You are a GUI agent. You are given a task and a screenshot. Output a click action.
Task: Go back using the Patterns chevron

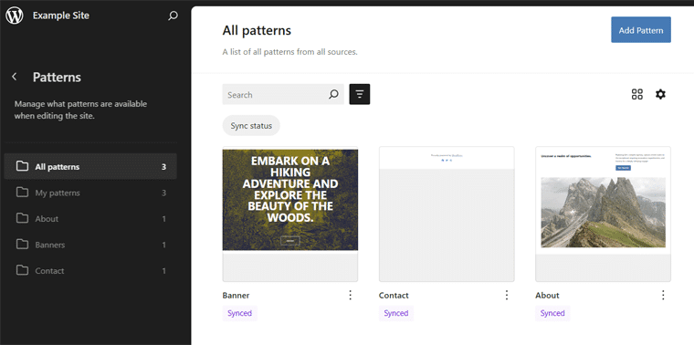click(15, 77)
